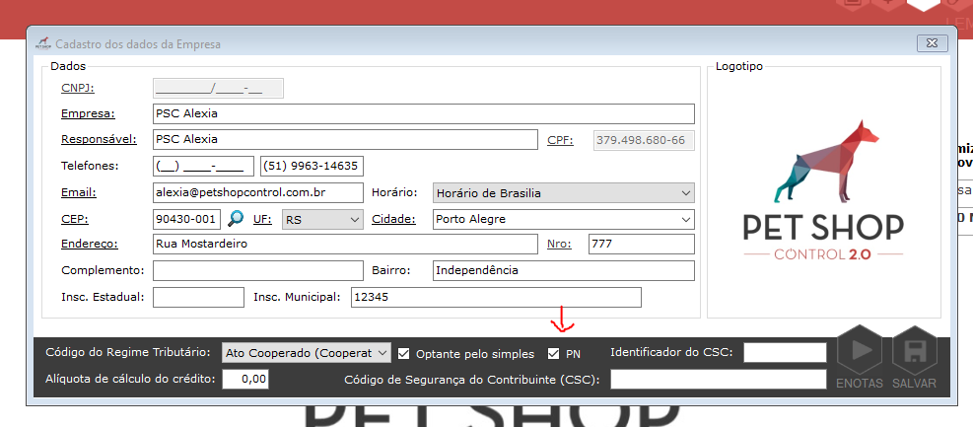Image resolution: width=973 pixels, height=427 pixels.
Task: Click the Empresa name field
Action: click(x=423, y=114)
